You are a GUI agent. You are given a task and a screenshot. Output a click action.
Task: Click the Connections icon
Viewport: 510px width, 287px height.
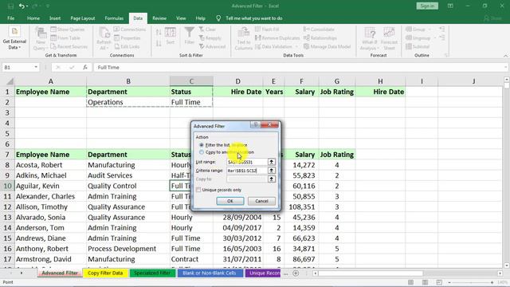pyautogui.click(x=117, y=29)
